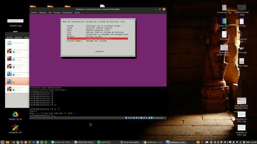This screenshot has height=144, width=257.
Task: Open the linux-dir jpeg desktop file
Action: click(x=224, y=24)
